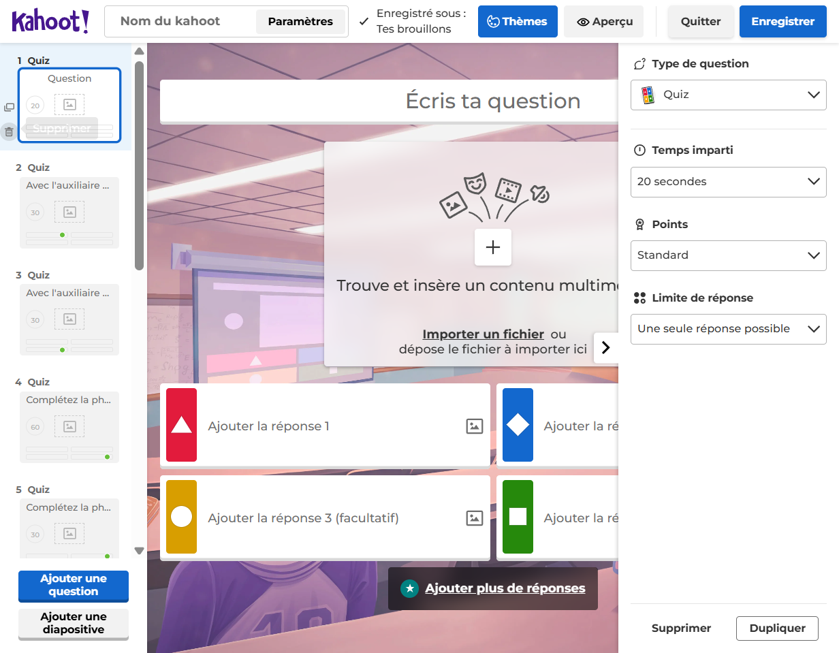Click the Quitter button
The width and height of the screenshot is (839, 653).
(701, 22)
